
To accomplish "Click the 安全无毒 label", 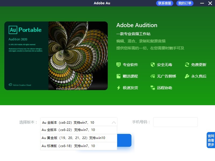I will [x=164, y=65].
